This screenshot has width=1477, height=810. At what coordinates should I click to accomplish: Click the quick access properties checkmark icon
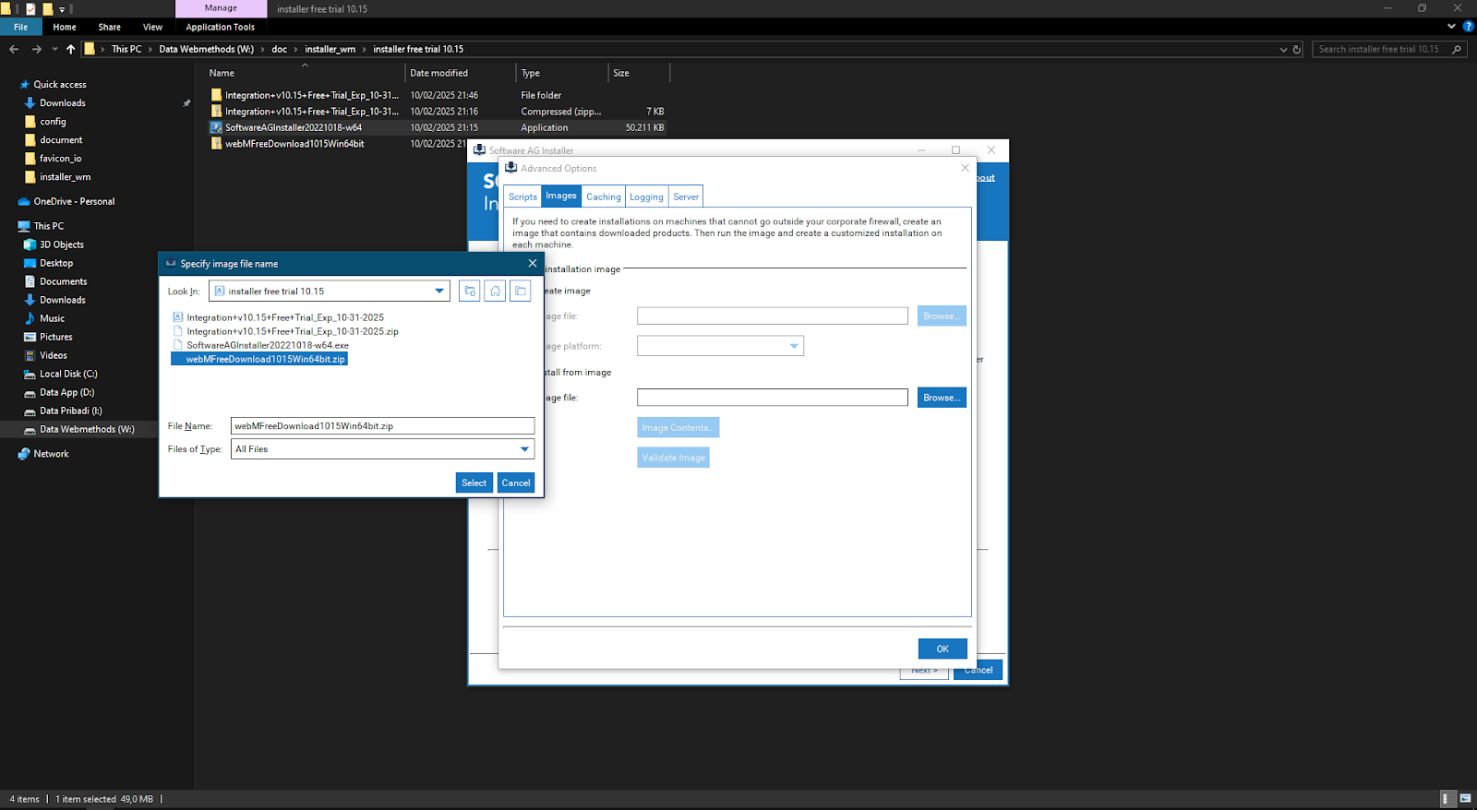[x=30, y=8]
